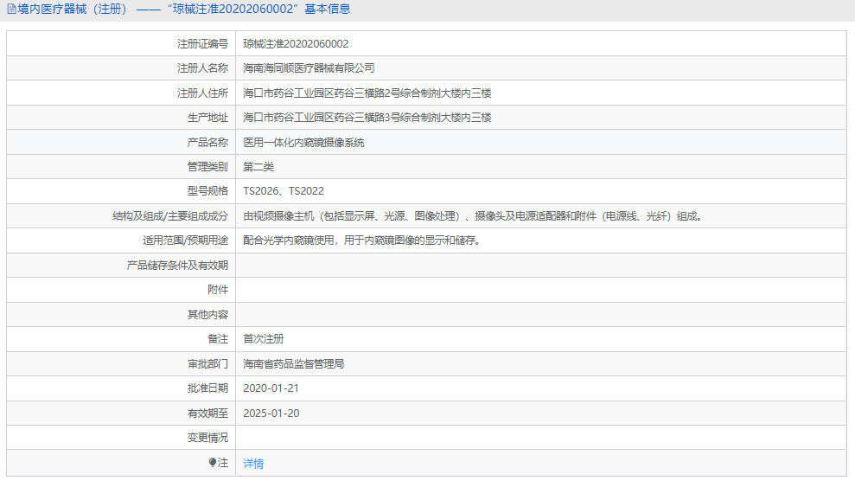Click the 产品名称 row label

(207, 143)
